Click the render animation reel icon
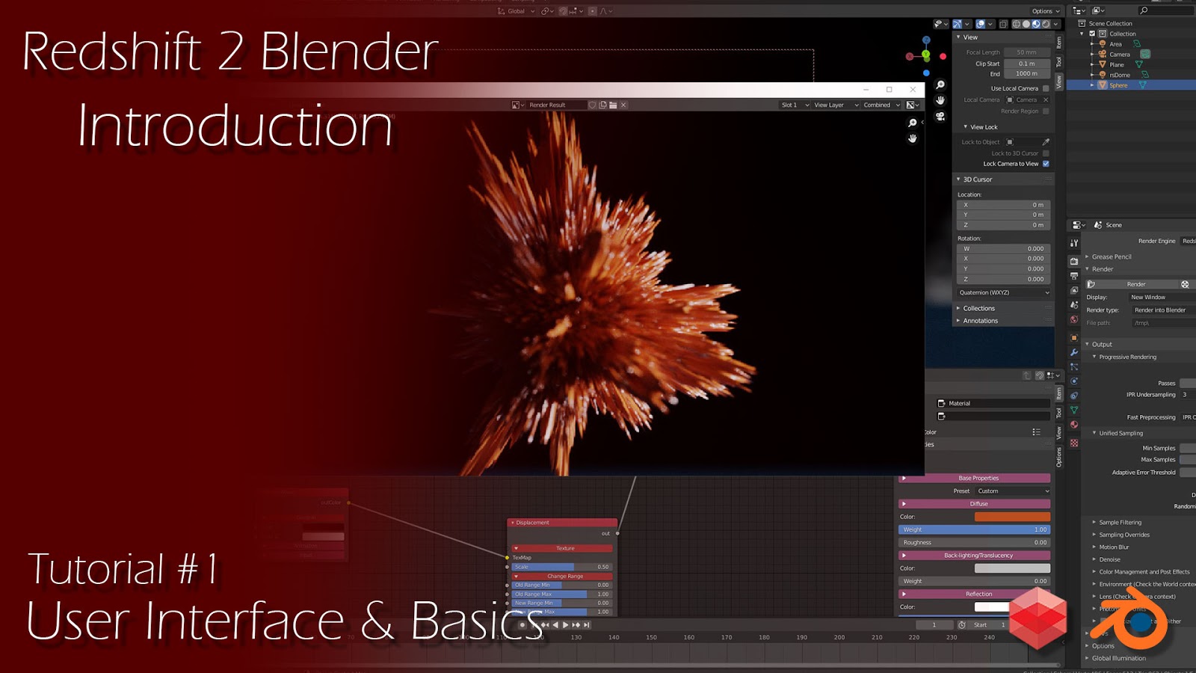 (x=1185, y=284)
